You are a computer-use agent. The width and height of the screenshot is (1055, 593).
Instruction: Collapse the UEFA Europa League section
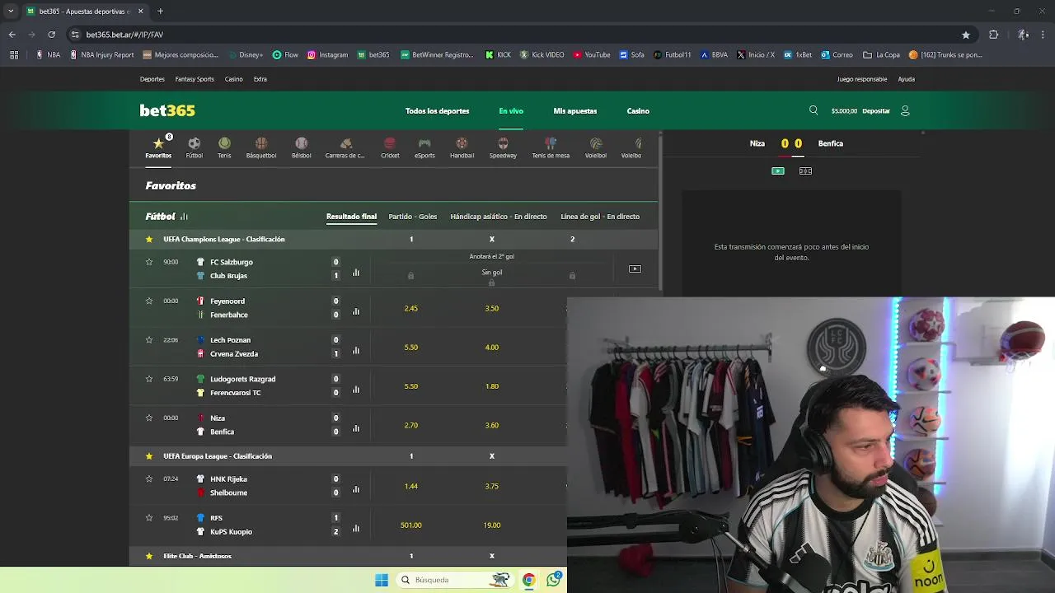tap(218, 455)
